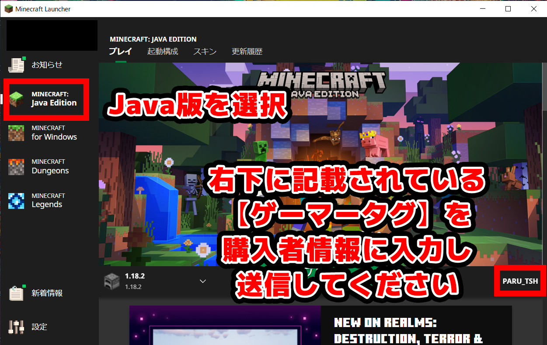Click the Minecraft Java Edition banner image
The image size is (547, 345).
pos(321,164)
